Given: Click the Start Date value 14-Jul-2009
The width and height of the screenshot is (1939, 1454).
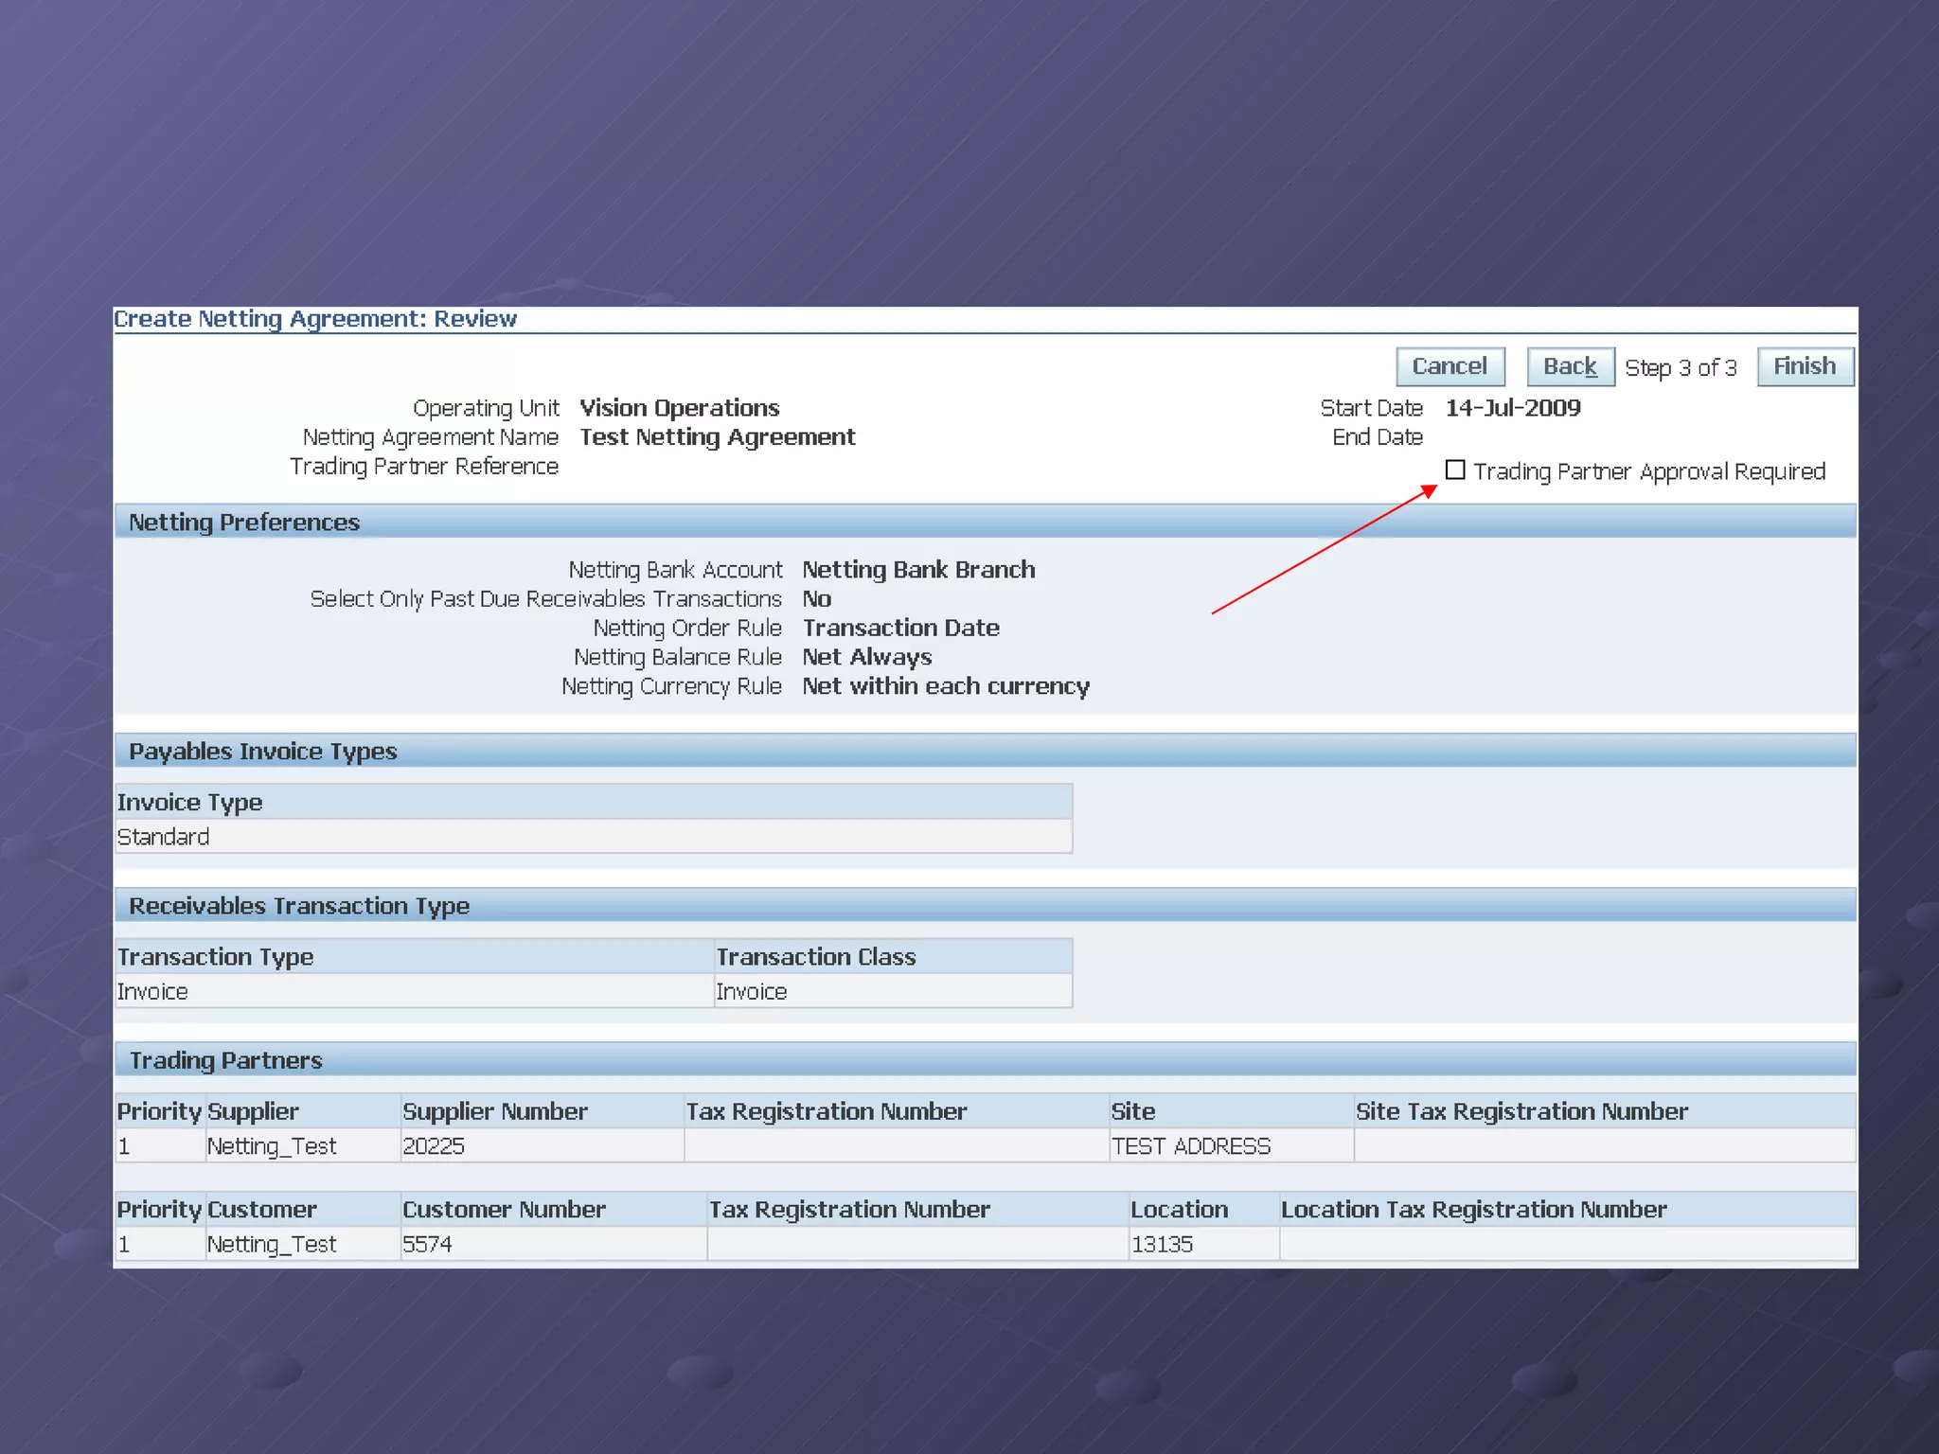Looking at the screenshot, I should pos(1512,408).
